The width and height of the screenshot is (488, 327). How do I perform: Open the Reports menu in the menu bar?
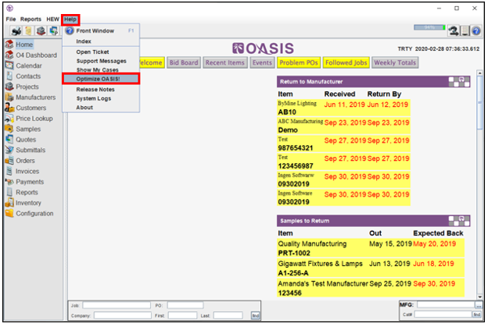tap(30, 20)
